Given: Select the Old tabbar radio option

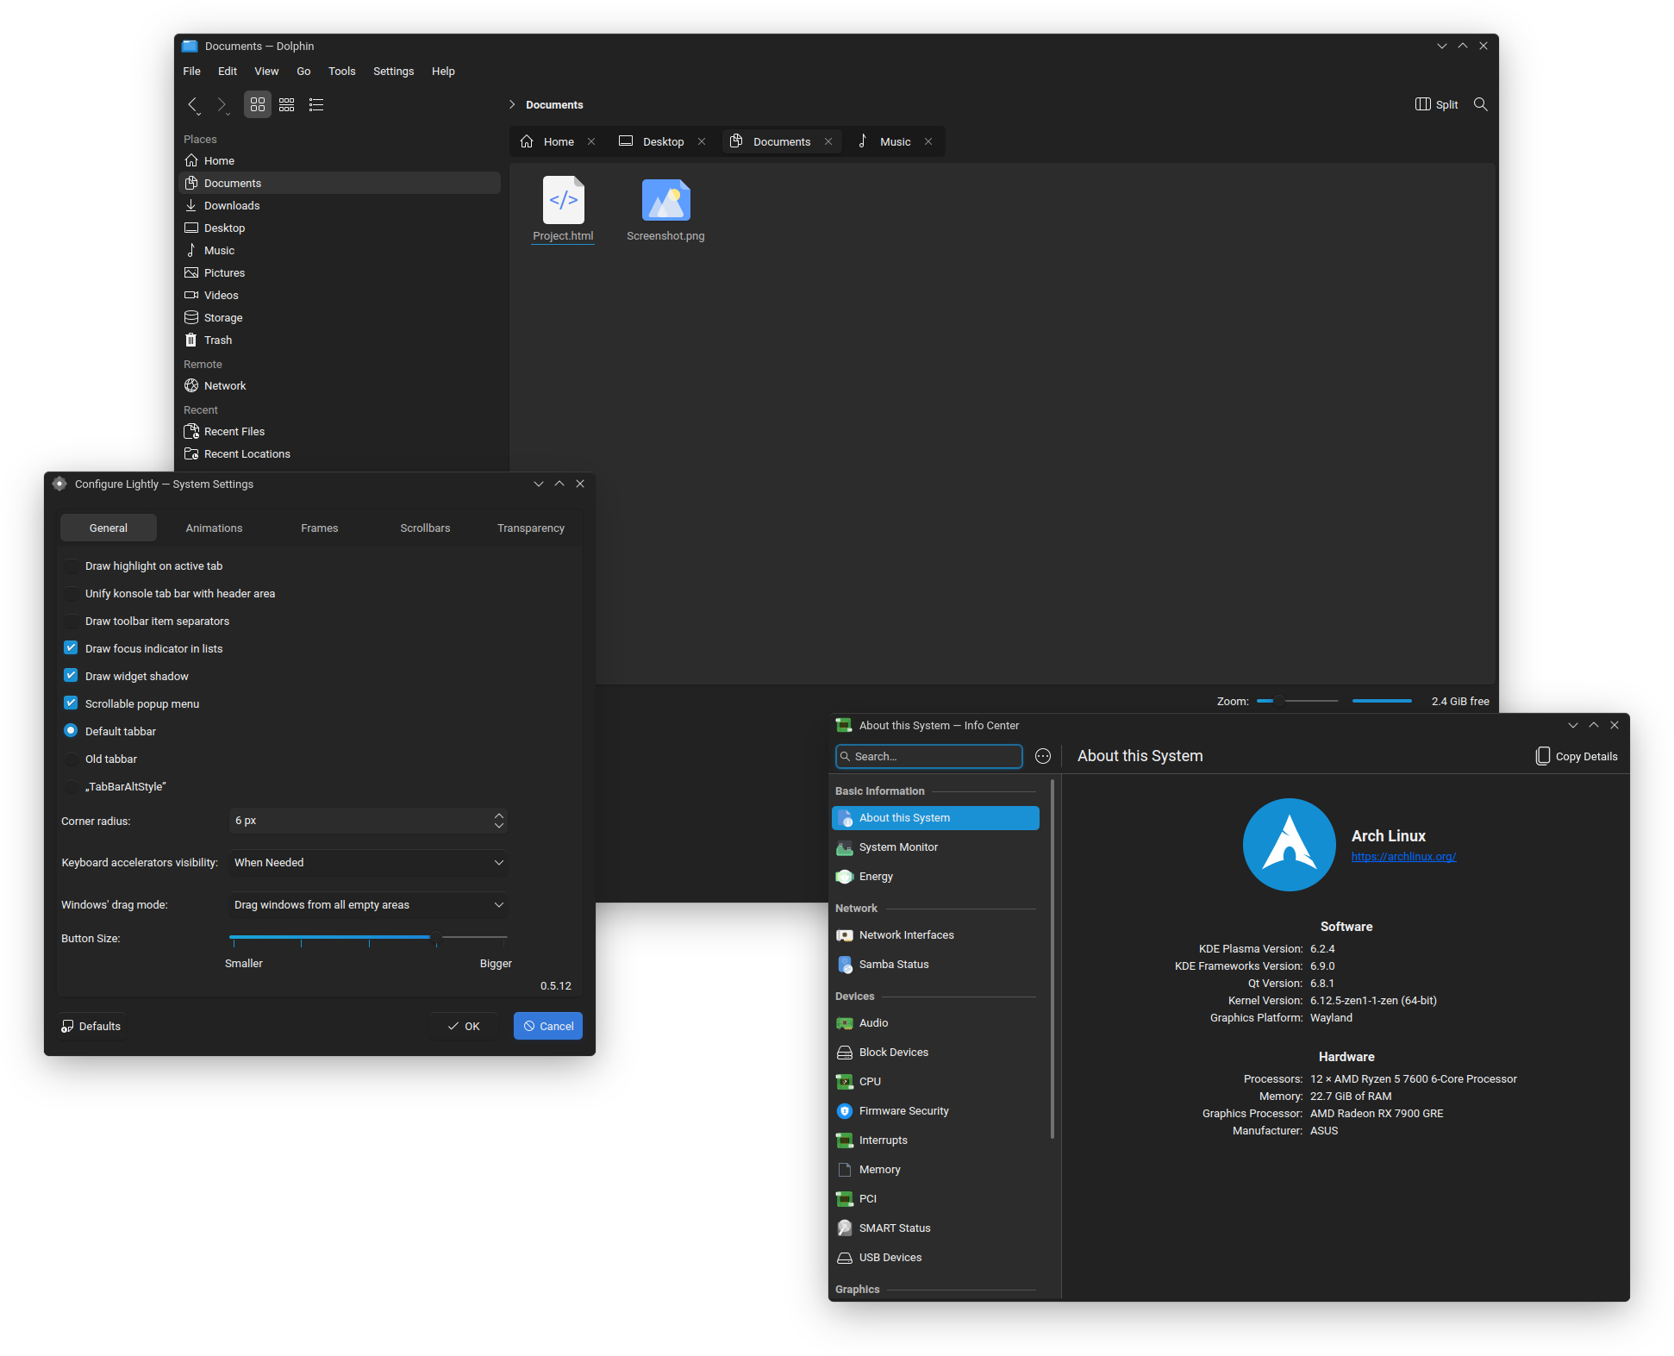Looking at the screenshot, I should [x=70, y=759].
